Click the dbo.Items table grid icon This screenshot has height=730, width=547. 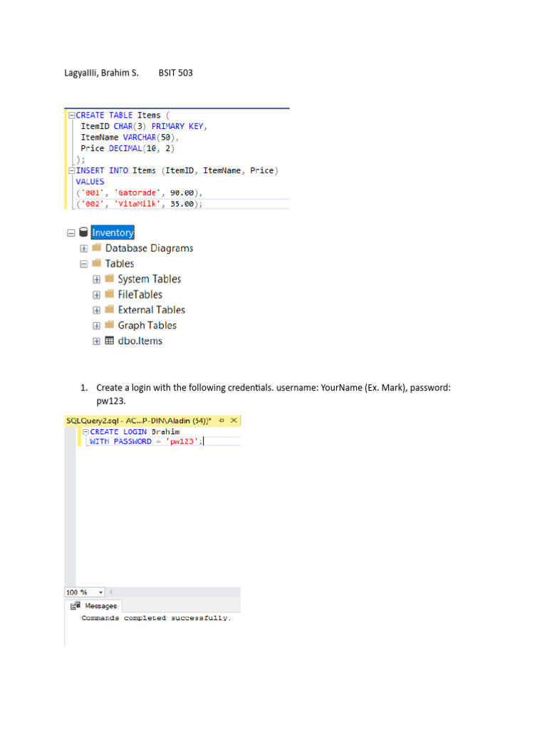tap(109, 340)
